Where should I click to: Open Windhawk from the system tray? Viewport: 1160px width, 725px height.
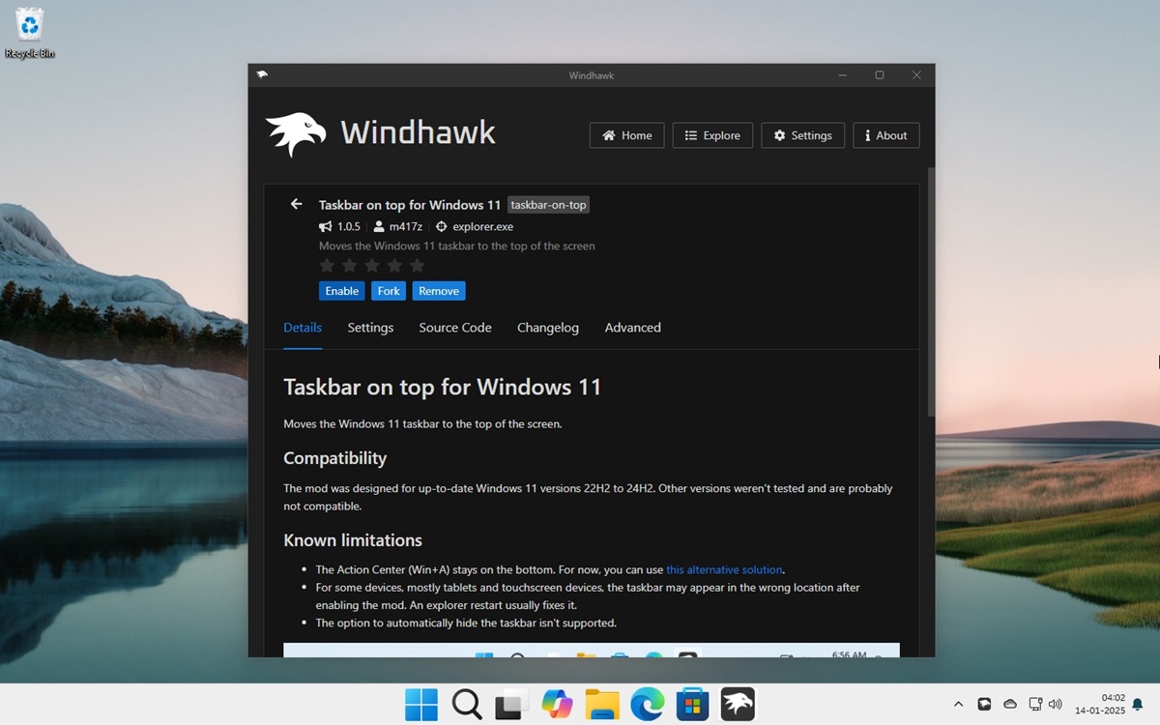[984, 704]
